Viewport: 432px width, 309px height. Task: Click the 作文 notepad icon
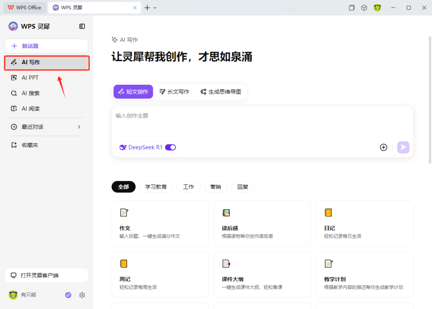pyautogui.click(x=124, y=212)
